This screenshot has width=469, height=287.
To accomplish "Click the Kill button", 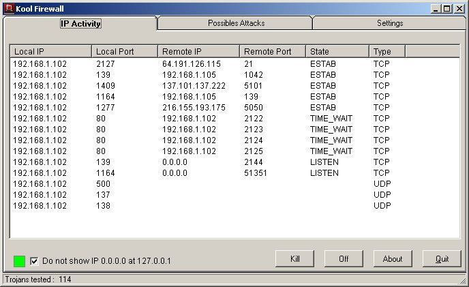I will pyautogui.click(x=294, y=259).
